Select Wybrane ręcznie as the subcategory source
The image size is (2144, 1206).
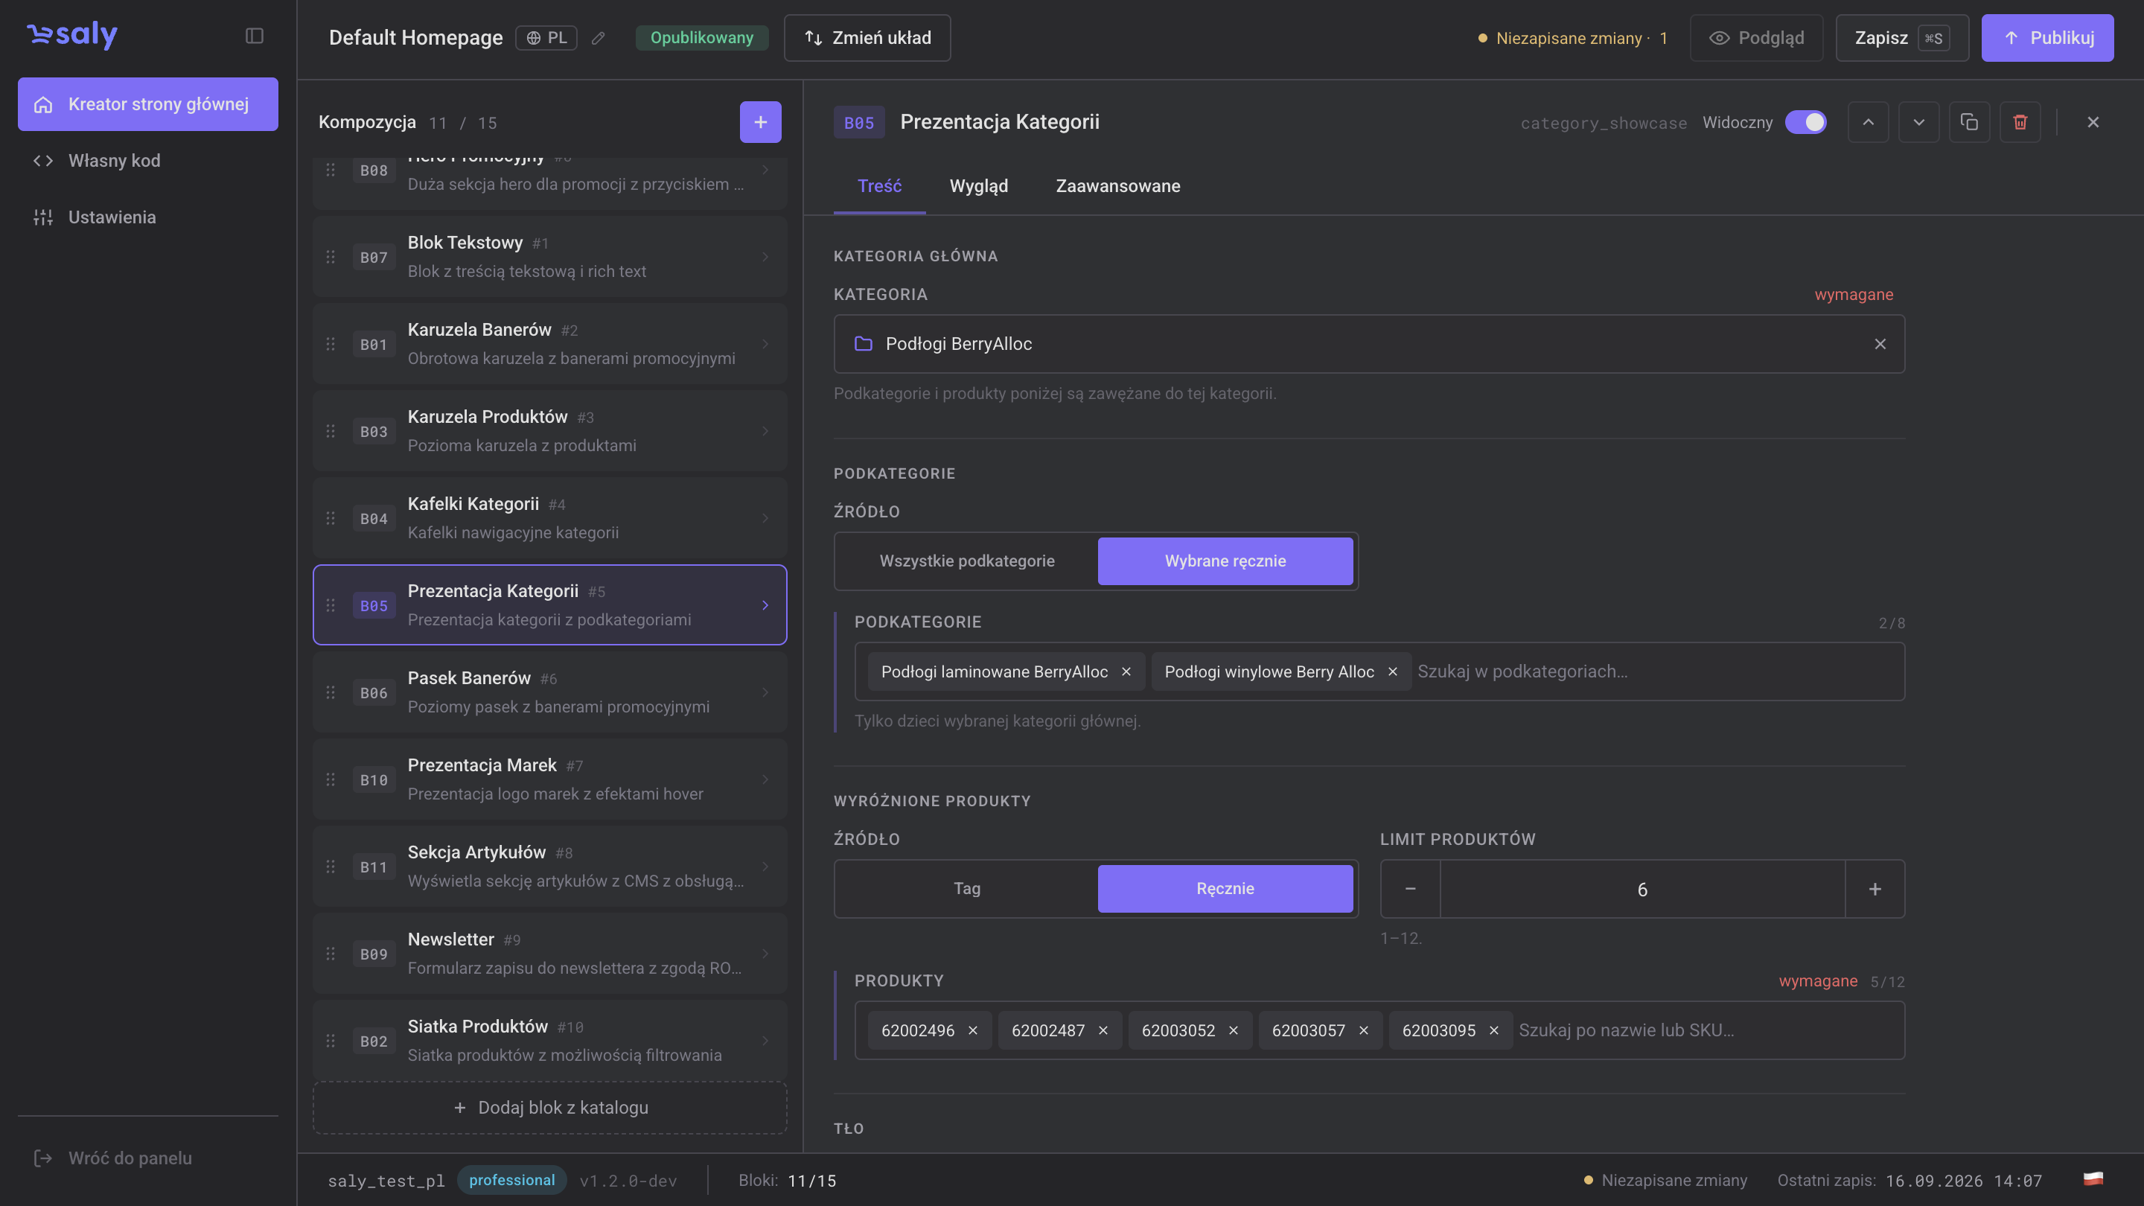point(1225,561)
